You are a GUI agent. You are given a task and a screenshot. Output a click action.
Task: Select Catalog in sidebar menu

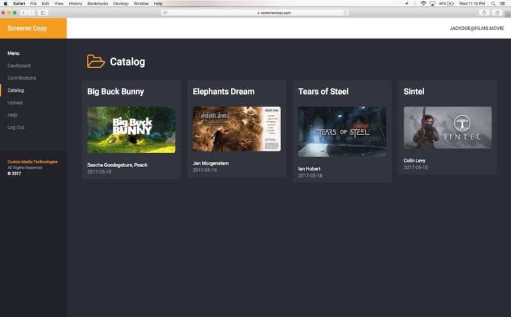[x=15, y=90]
